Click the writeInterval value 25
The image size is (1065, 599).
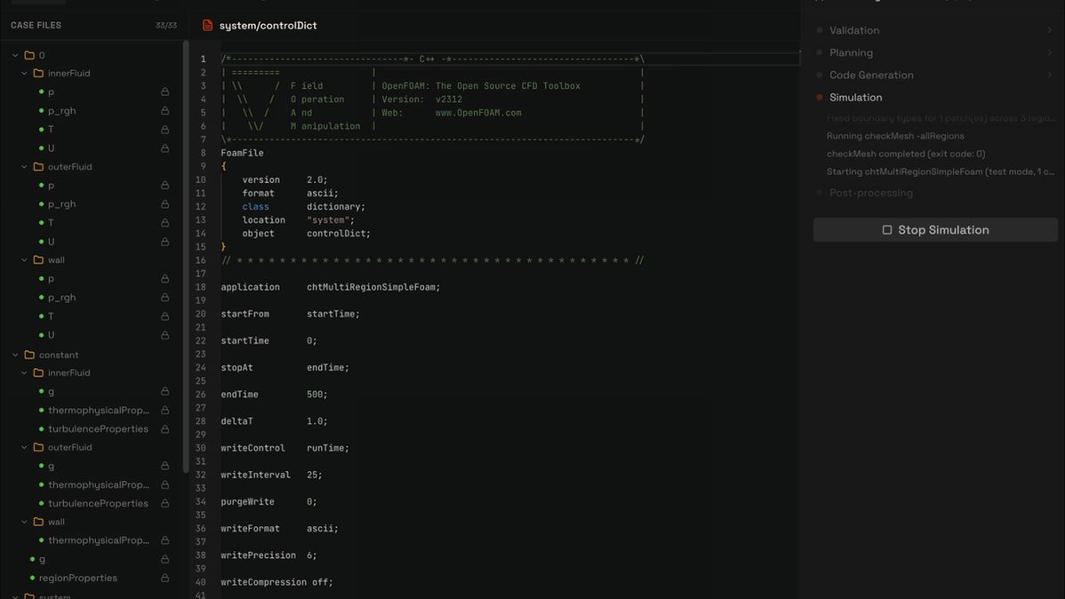314,475
